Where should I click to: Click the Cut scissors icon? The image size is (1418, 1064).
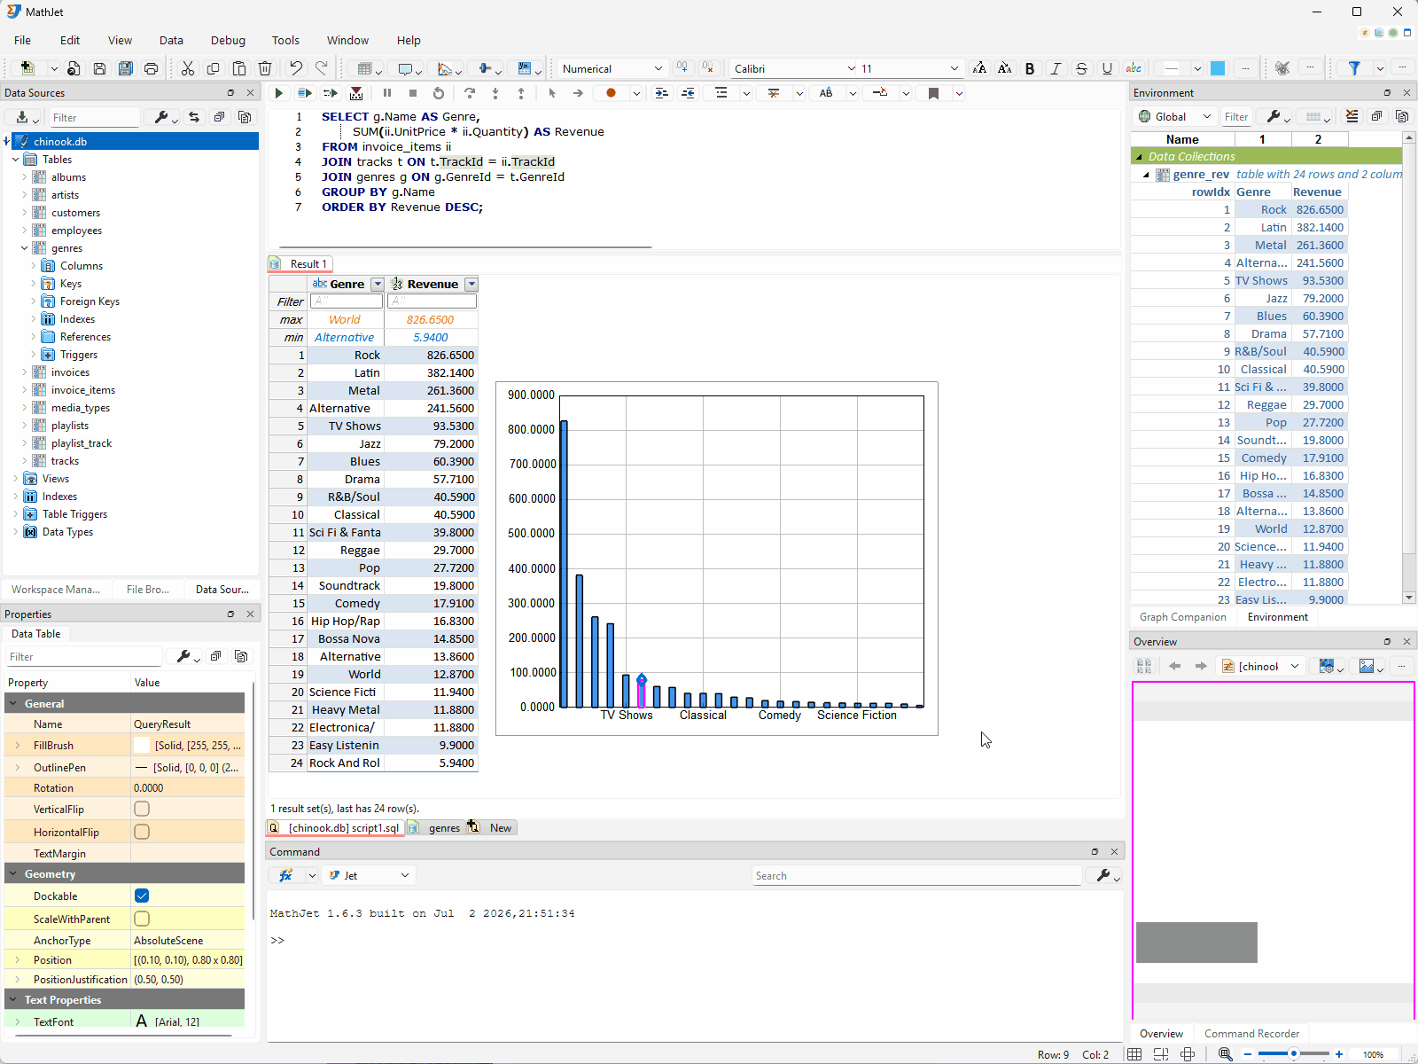[x=188, y=68]
